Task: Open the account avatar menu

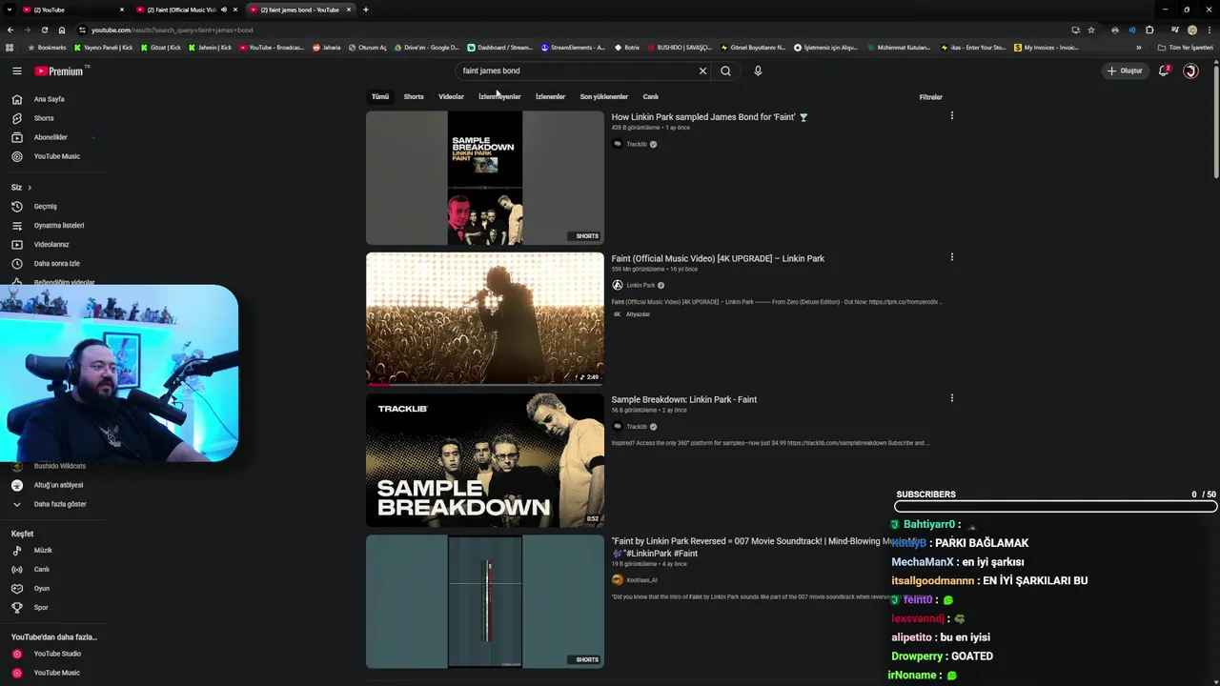Action: 1190,71
